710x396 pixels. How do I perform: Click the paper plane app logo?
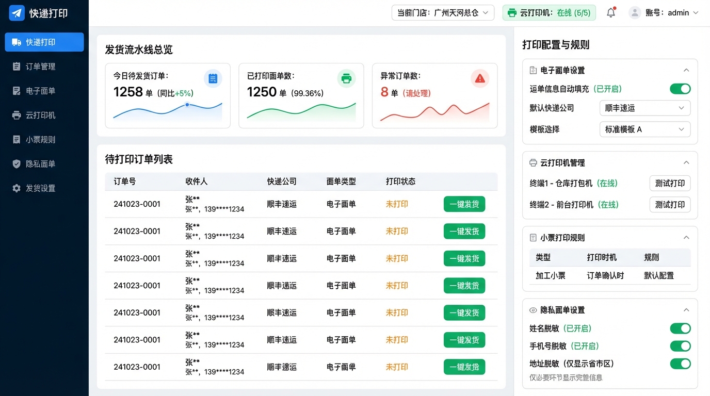tap(17, 13)
